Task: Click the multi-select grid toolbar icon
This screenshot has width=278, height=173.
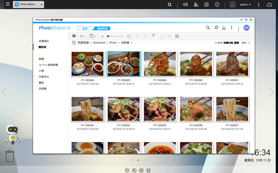Action: (177, 36)
